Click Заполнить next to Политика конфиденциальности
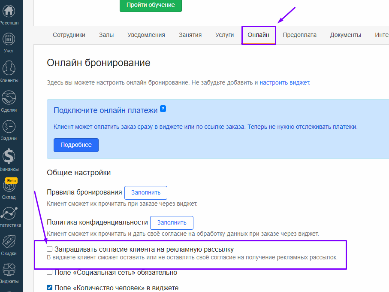This screenshot has width=389, height=292. tap(172, 223)
